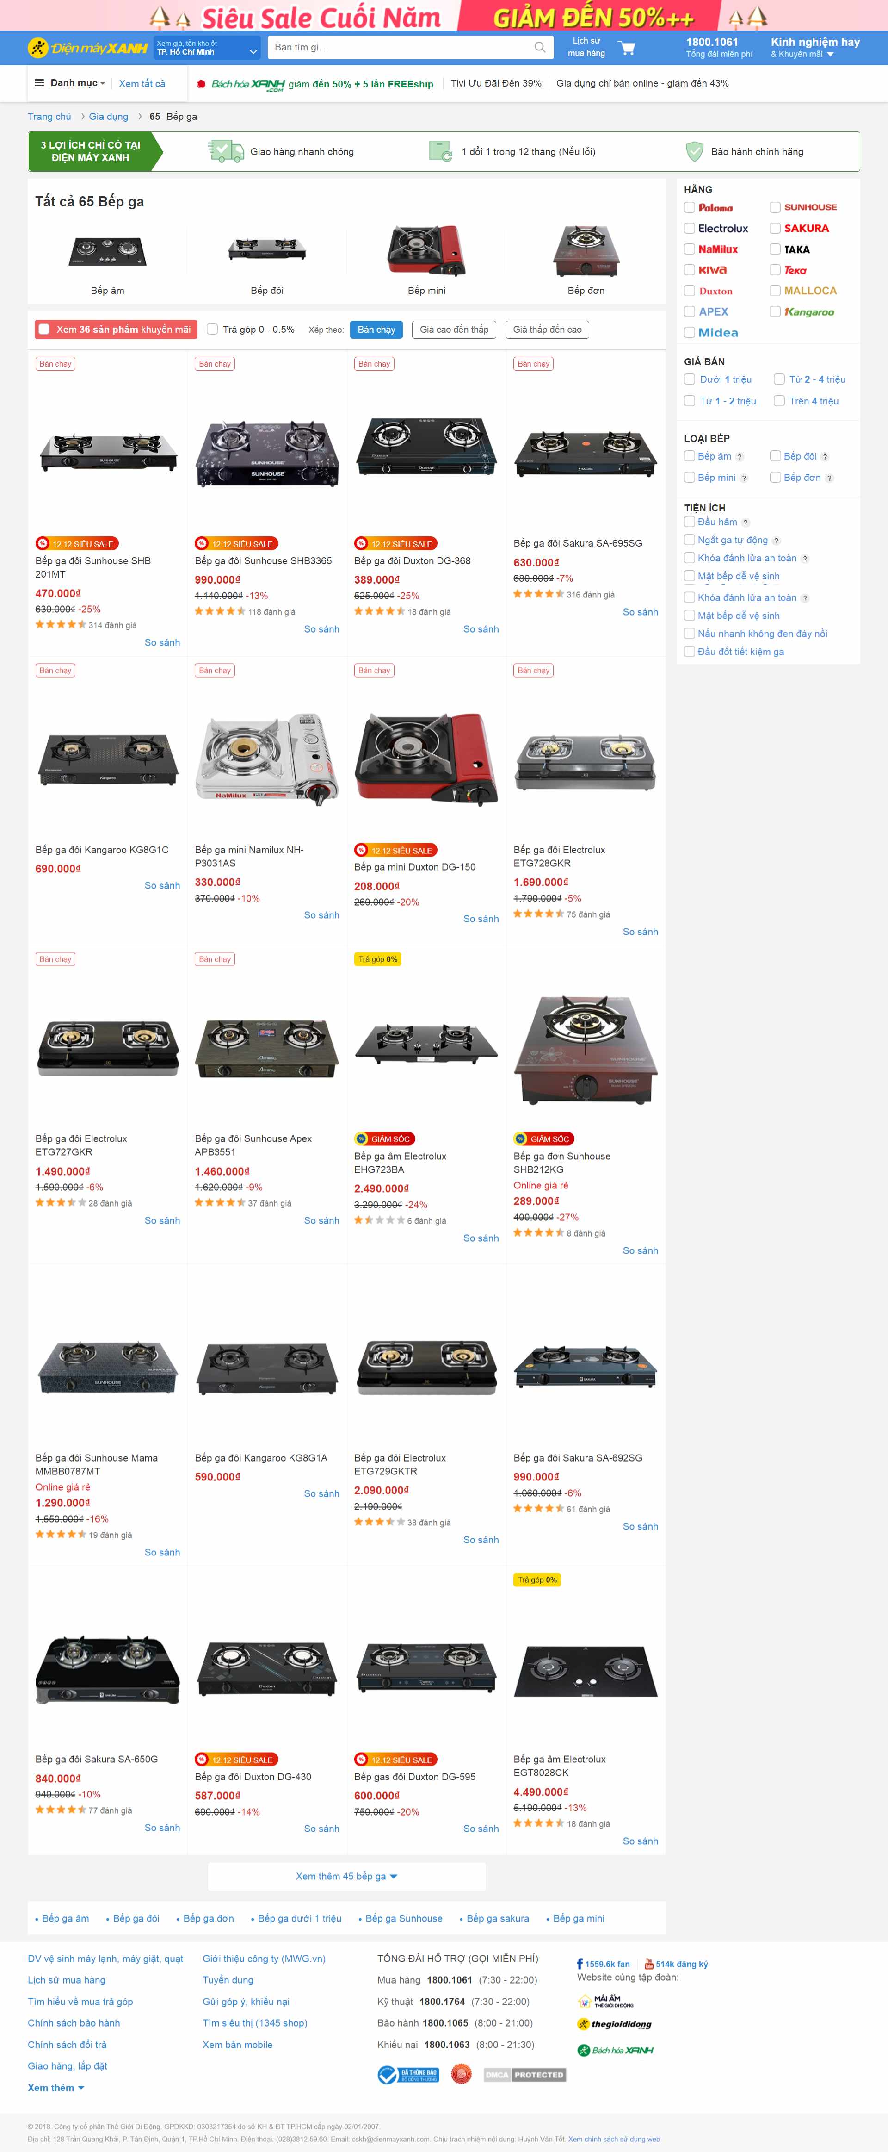Click the YouTube subscribers icon in the footer
This screenshot has height=2152, width=888.
click(648, 1964)
